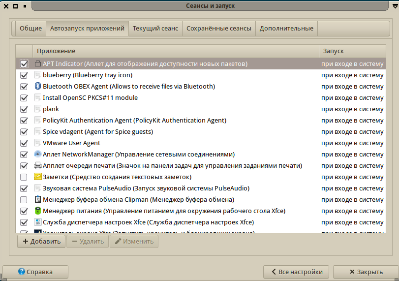Go to the Сохранённые сеансы tab
399x281 pixels.
(x=219, y=28)
